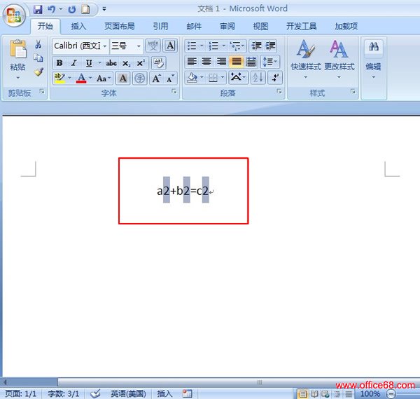The width and height of the screenshot is (420, 399).
Task: Open the line spacing menu
Action: [269, 62]
